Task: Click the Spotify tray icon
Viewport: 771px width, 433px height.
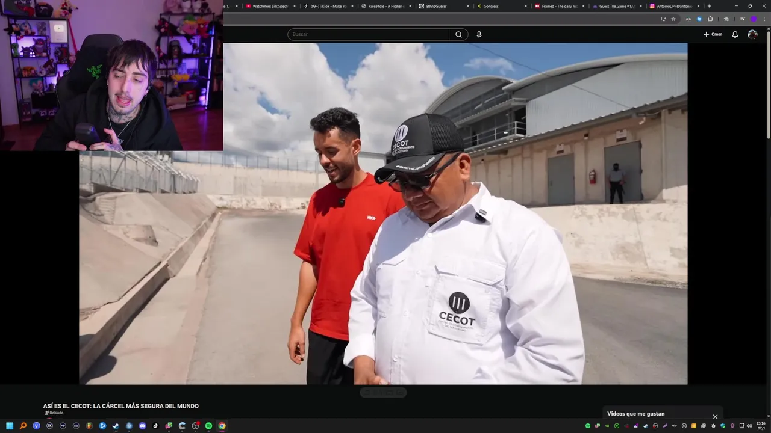Action: 588,426
